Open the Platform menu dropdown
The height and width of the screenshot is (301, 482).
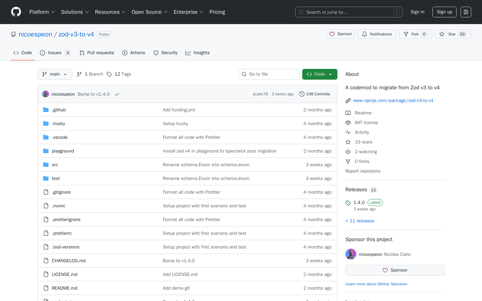tap(42, 12)
